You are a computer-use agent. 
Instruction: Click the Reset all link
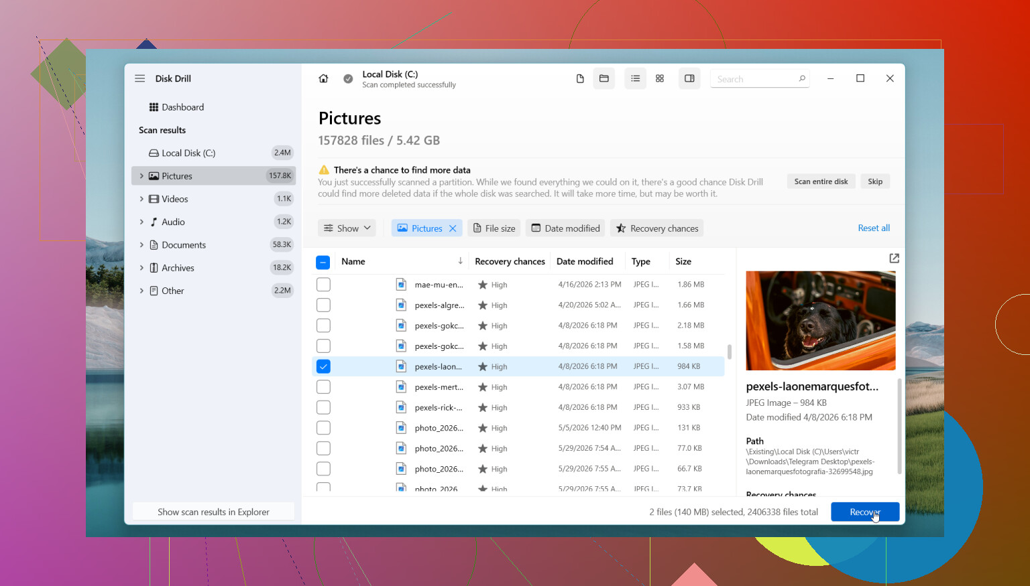pyautogui.click(x=874, y=228)
